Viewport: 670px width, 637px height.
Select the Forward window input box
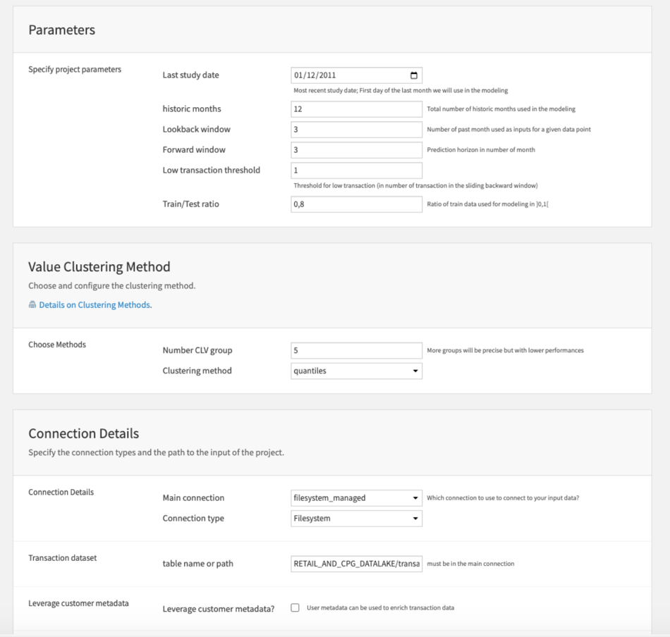click(x=356, y=150)
